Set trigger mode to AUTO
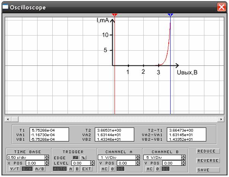This screenshot has height=177, width=229. 60,169
